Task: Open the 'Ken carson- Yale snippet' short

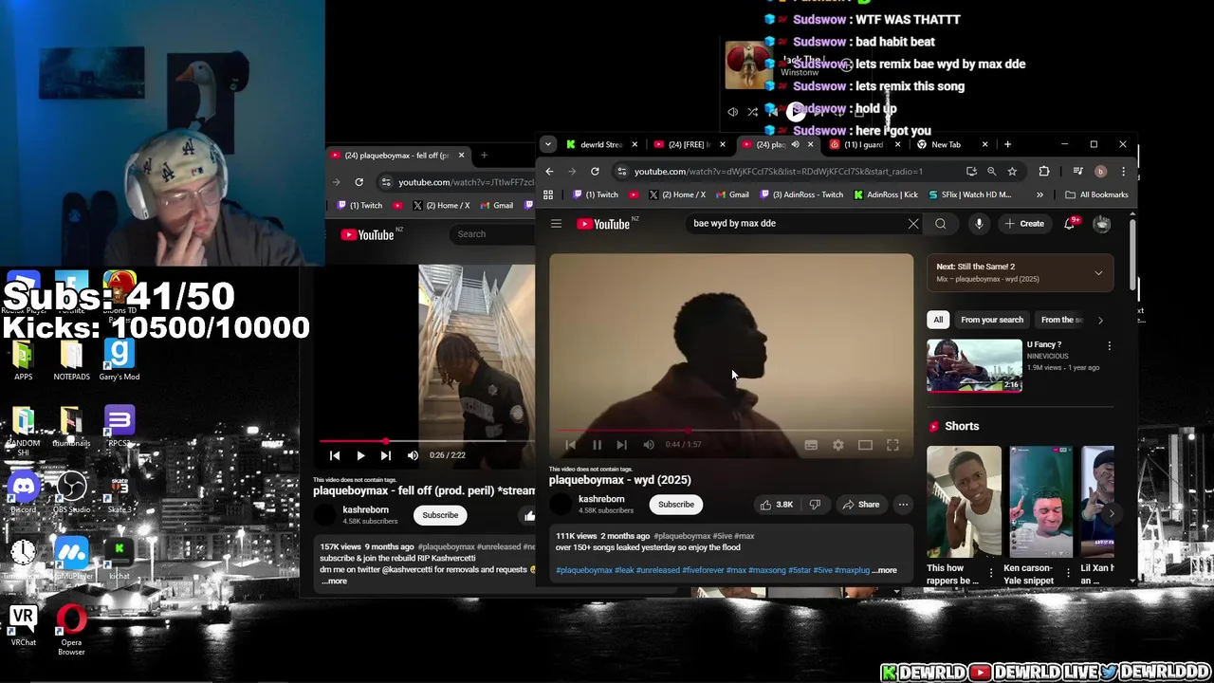Action: pos(1041,502)
